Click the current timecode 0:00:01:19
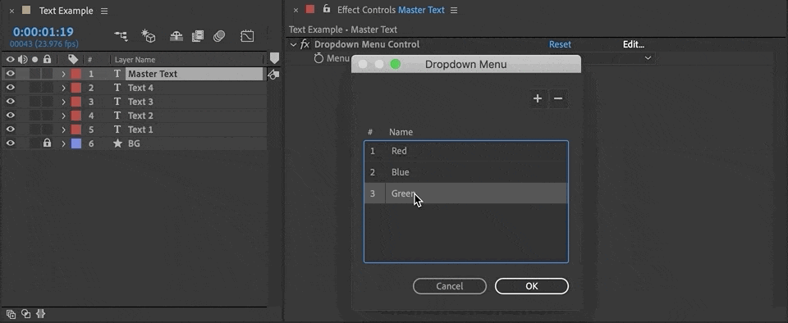The width and height of the screenshot is (788, 323). (44, 32)
